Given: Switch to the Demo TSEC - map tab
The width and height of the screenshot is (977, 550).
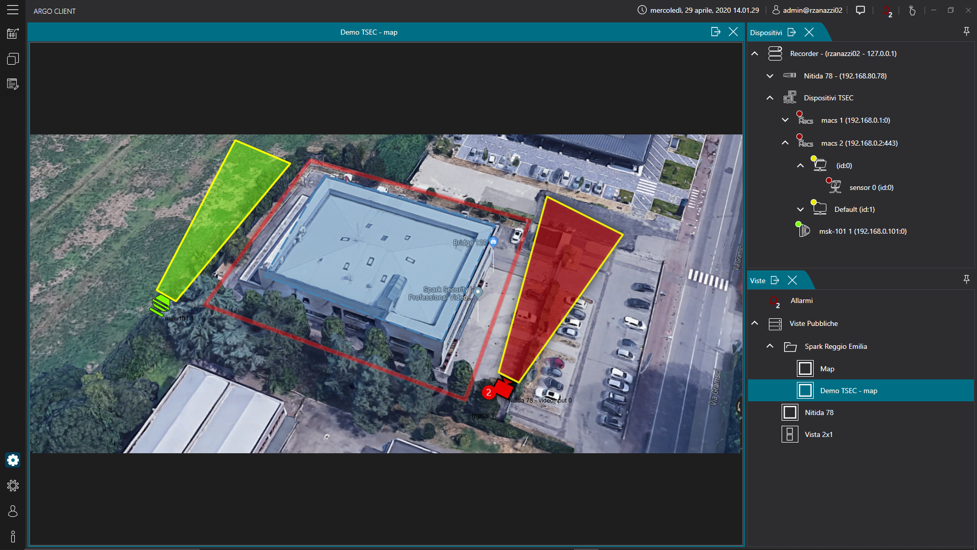Looking at the screenshot, I should (x=369, y=32).
